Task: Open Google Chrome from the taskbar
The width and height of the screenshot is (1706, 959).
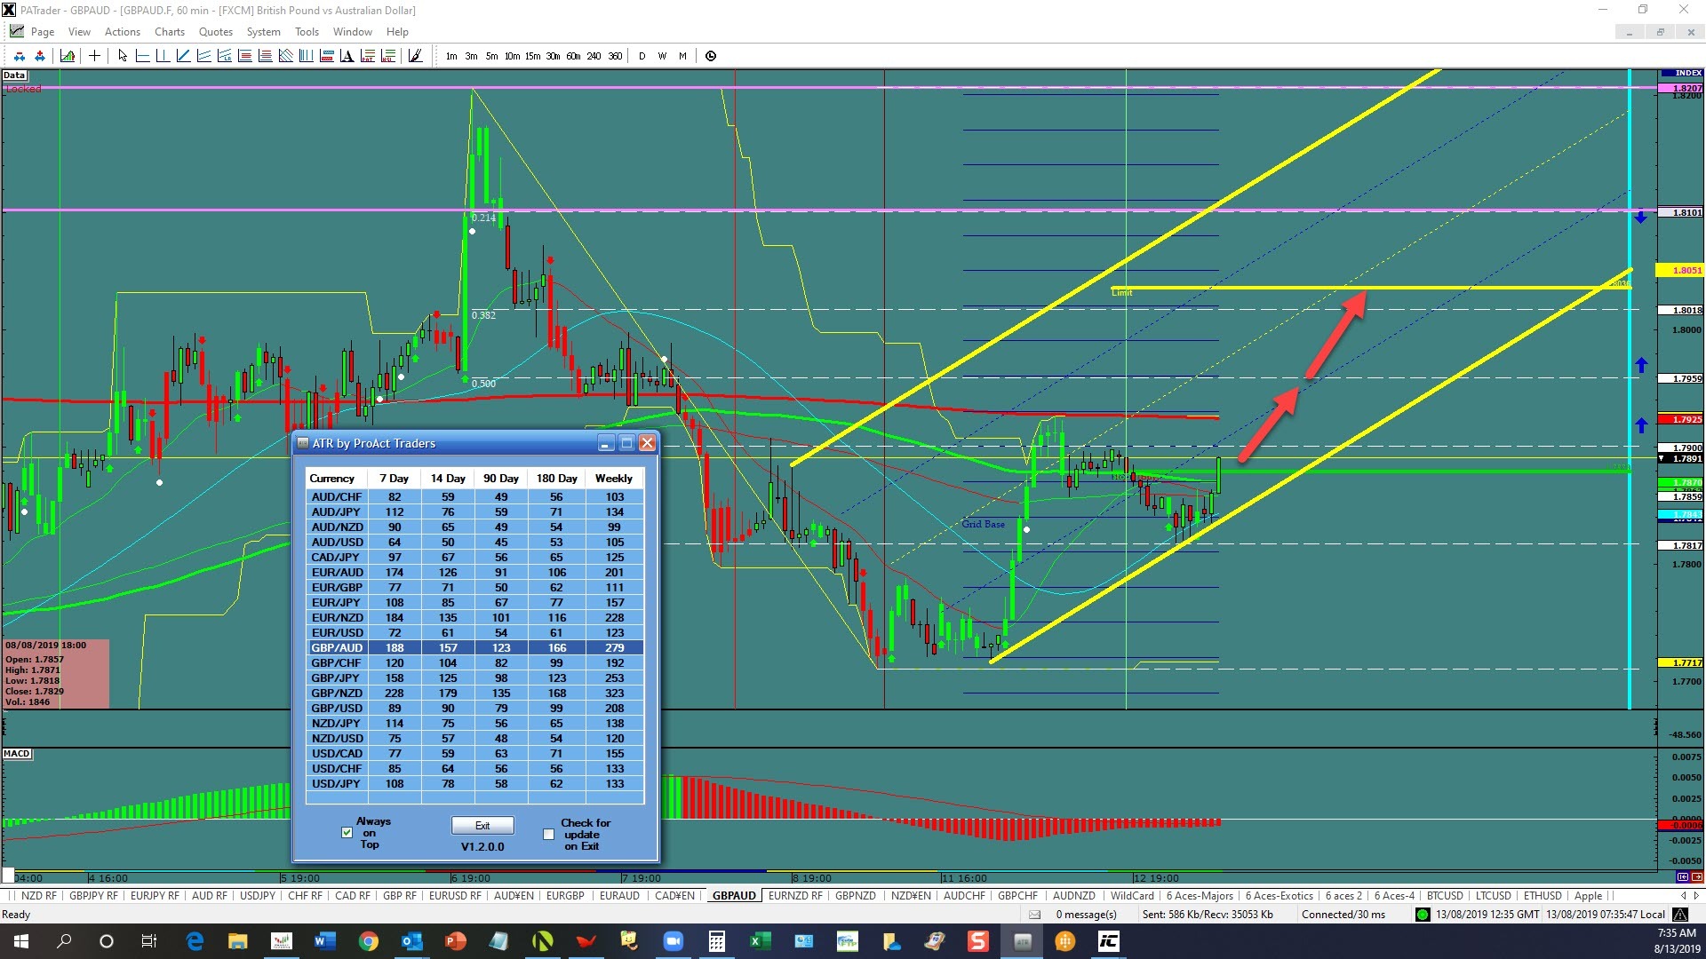Action: (x=368, y=941)
